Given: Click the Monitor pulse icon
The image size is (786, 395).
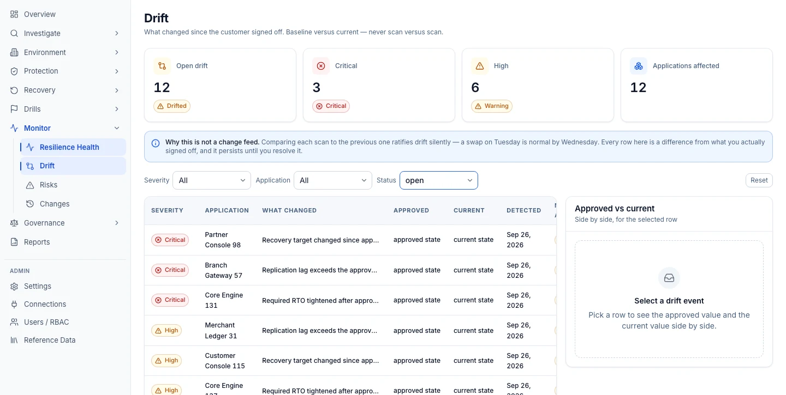Looking at the screenshot, I should coord(14,128).
